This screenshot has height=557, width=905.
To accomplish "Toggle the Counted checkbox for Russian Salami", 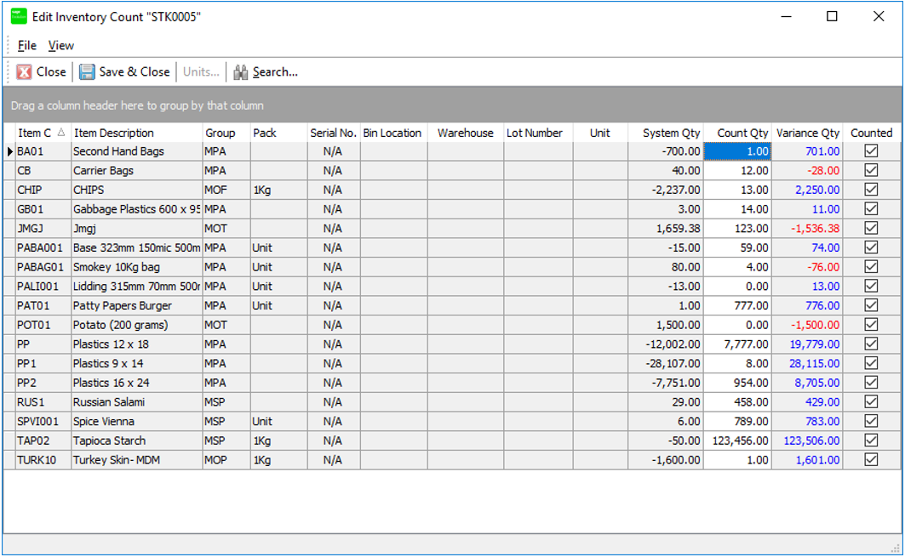I will 871,402.
